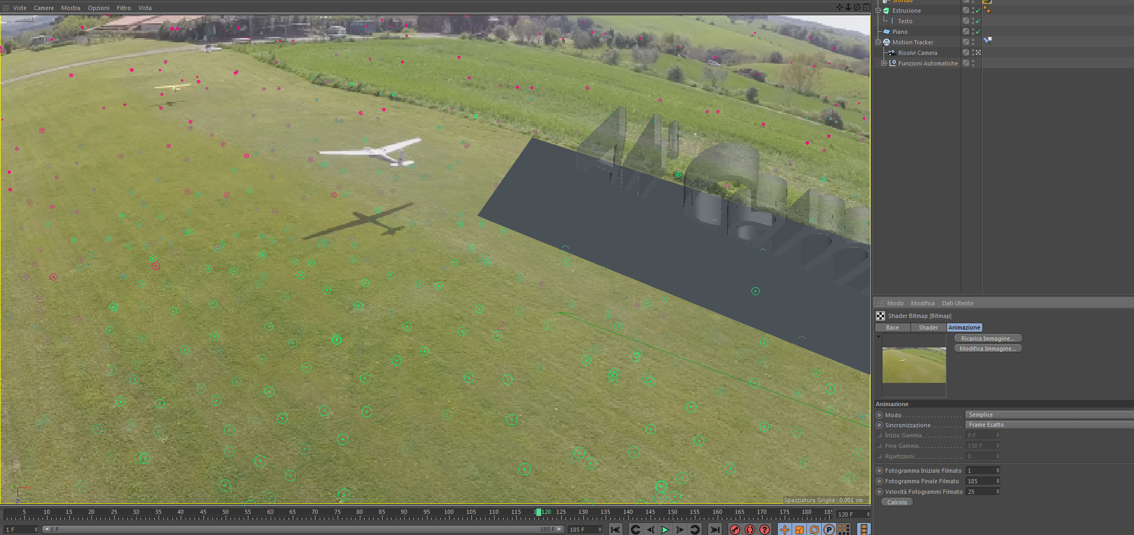This screenshot has width=1134, height=535.
Task: Toggle autokeying red icon
Action: click(750, 529)
